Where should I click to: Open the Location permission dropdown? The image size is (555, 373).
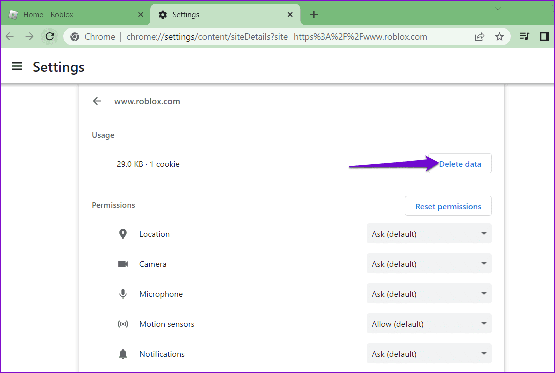429,233
